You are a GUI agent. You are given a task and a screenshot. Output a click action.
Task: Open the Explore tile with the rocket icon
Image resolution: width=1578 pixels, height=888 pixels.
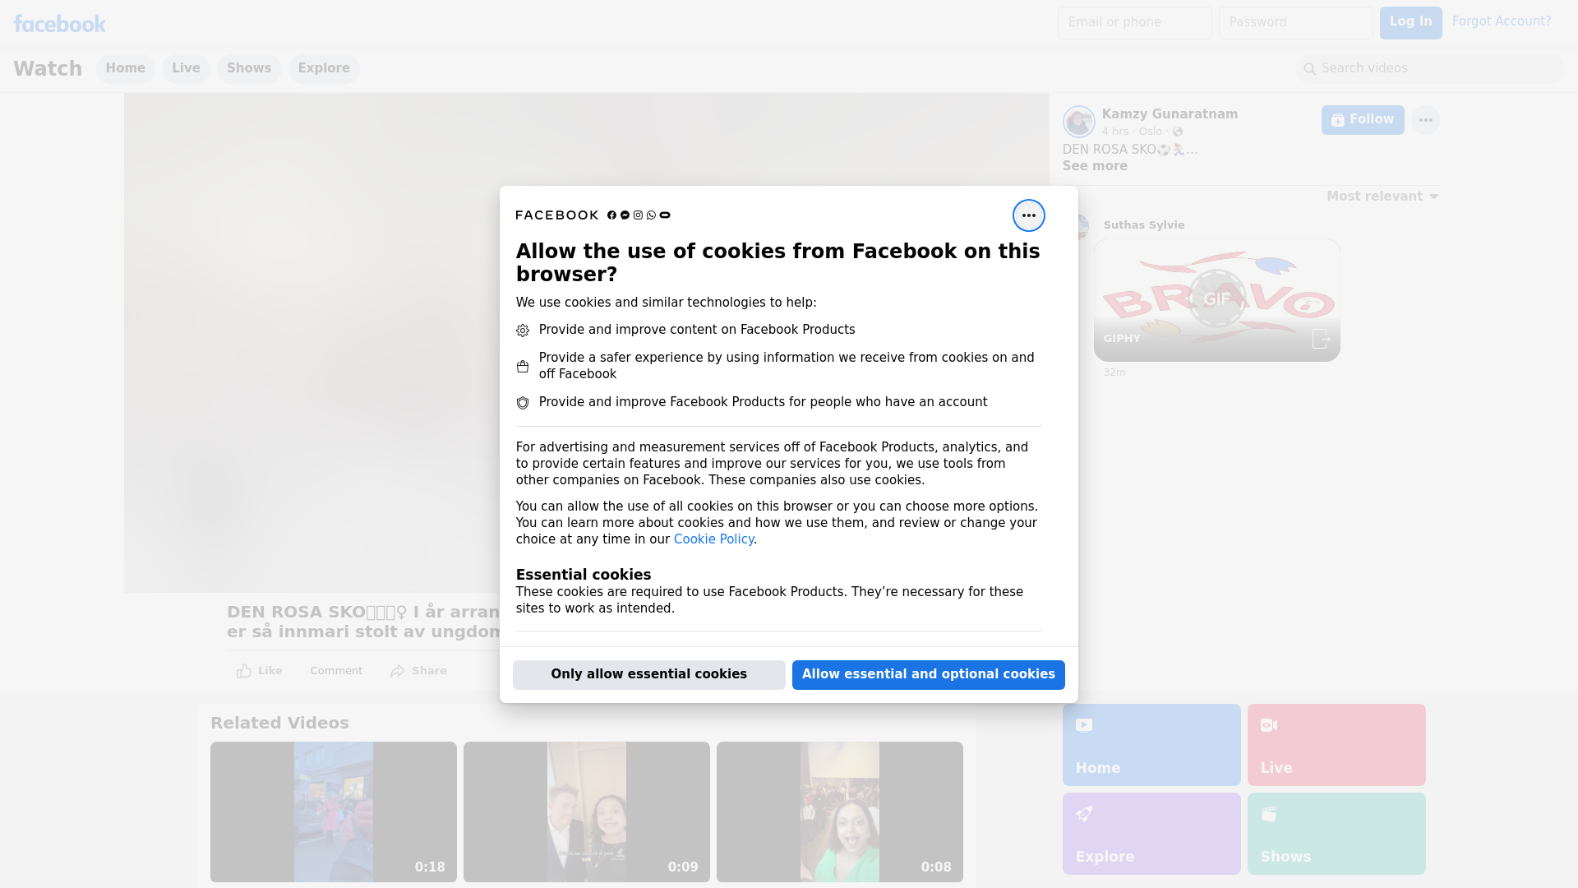pyautogui.click(x=1151, y=834)
